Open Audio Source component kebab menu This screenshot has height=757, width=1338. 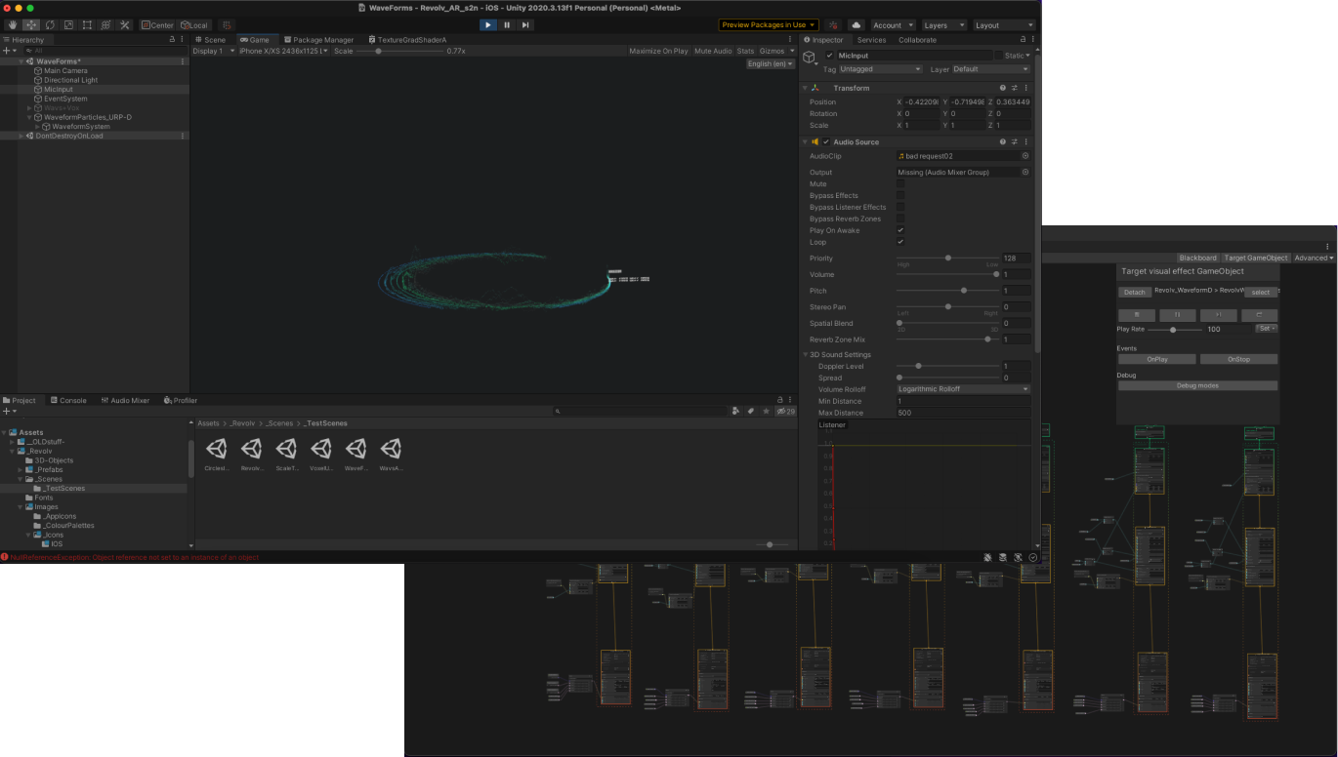1025,141
